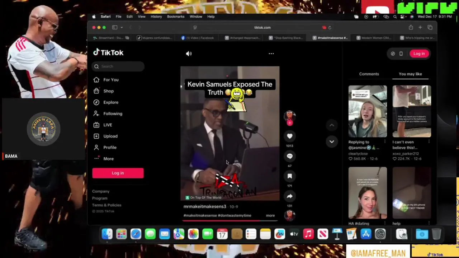The height and width of the screenshot is (258, 459).
Task: Switch to the Modern Women CRA tab
Action: [x=373, y=38]
